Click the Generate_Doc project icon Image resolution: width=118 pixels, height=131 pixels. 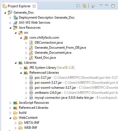point(10,13)
